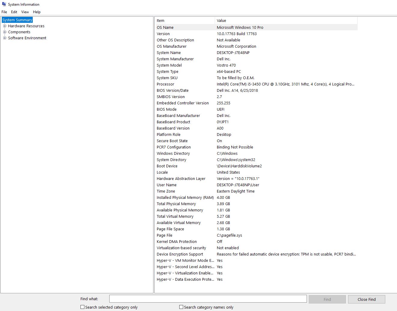Open the Edit menu
Viewport: 397px width, 311px height.
(14, 12)
